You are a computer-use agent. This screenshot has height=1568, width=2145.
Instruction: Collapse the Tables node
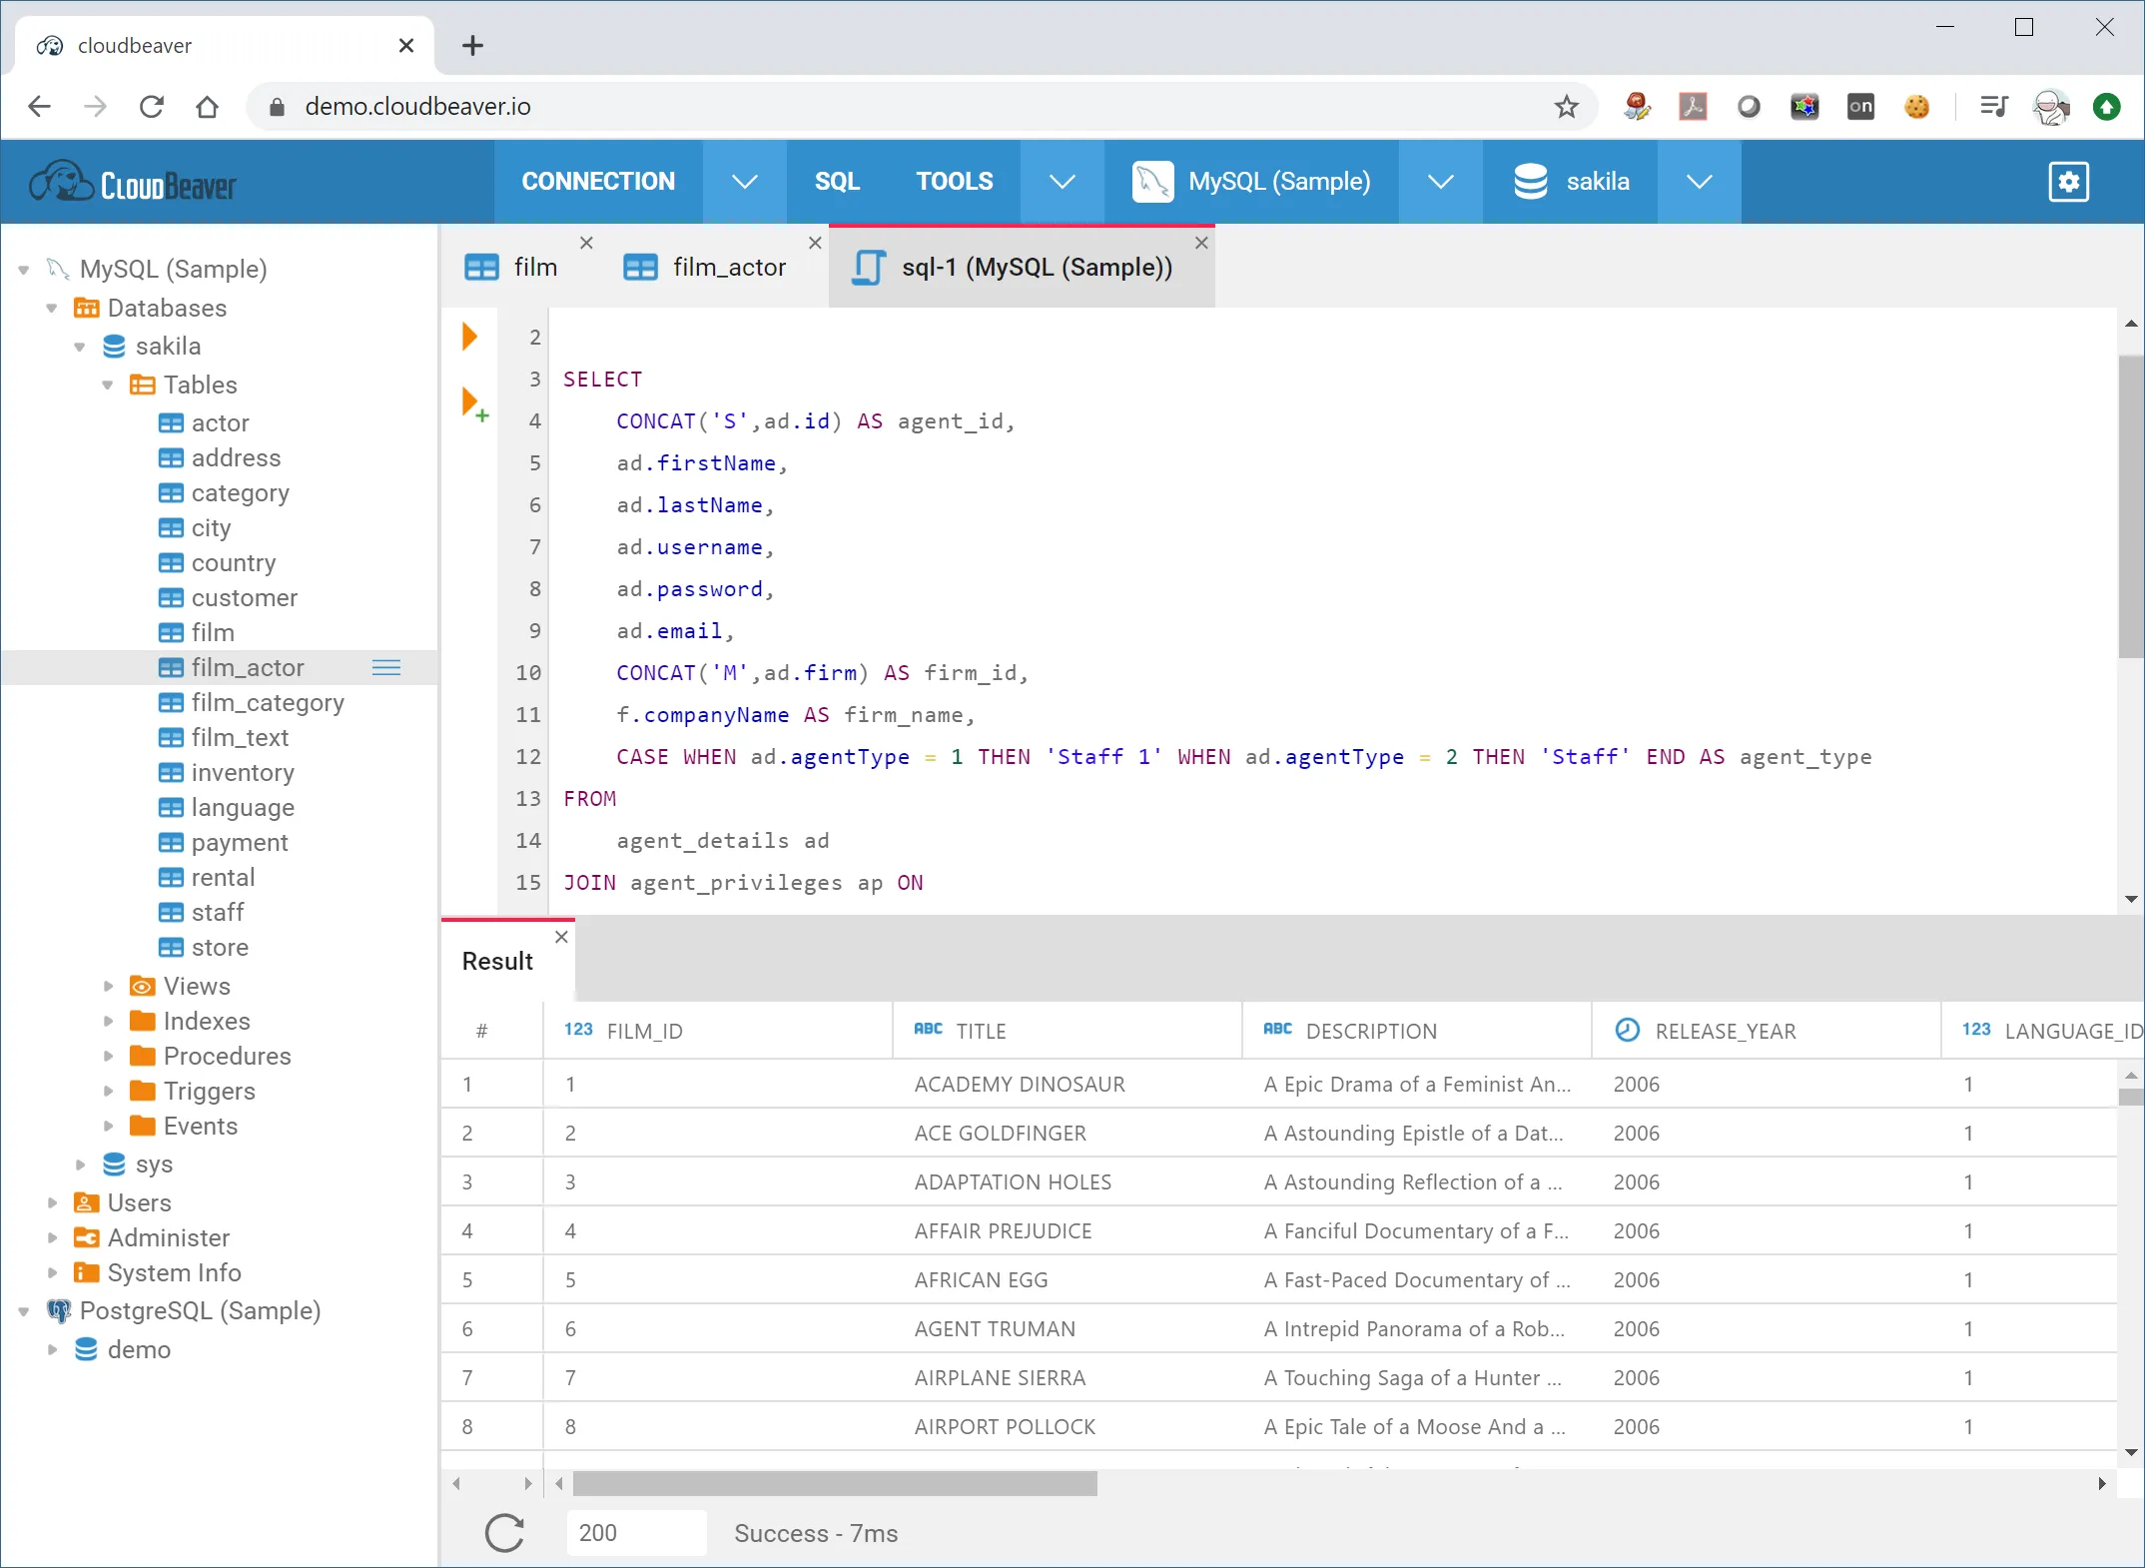[107, 385]
